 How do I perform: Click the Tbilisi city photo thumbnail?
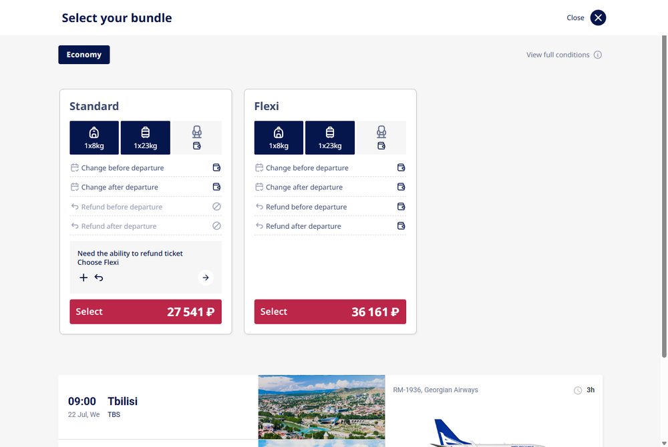[x=322, y=407]
